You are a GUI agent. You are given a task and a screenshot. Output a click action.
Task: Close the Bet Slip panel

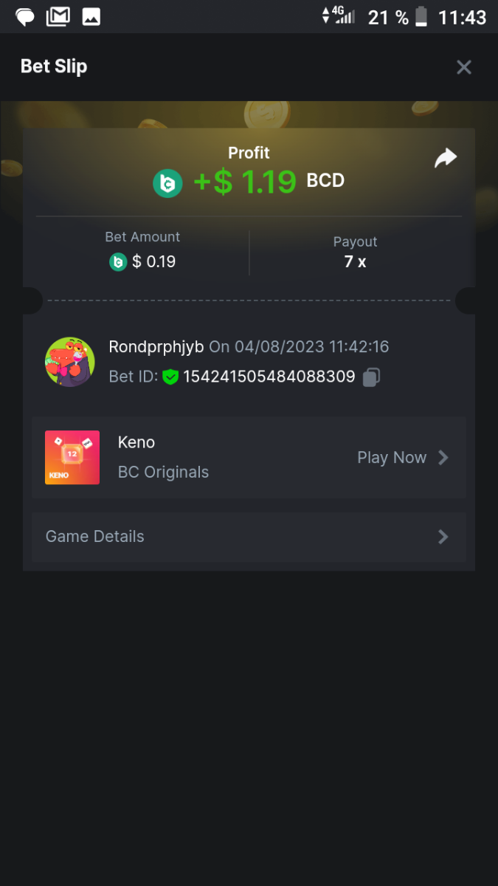[x=464, y=67]
